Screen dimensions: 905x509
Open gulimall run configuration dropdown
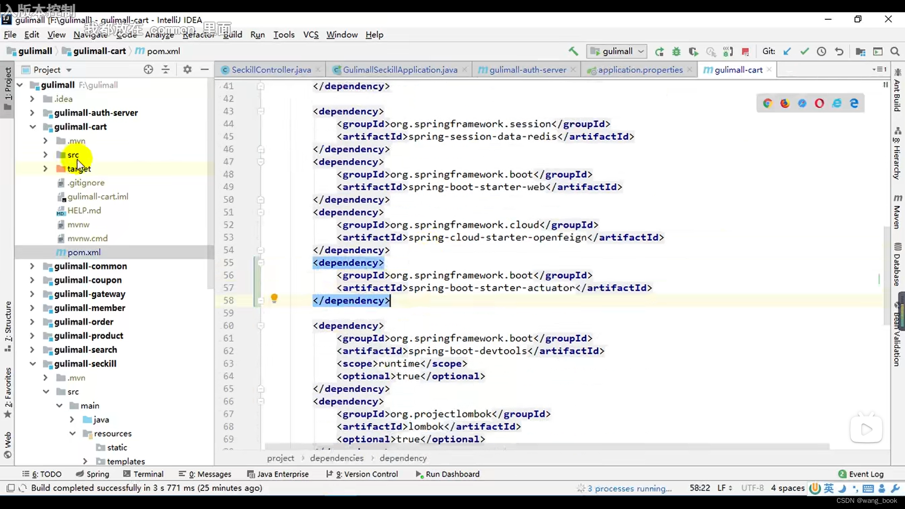pyautogui.click(x=617, y=51)
